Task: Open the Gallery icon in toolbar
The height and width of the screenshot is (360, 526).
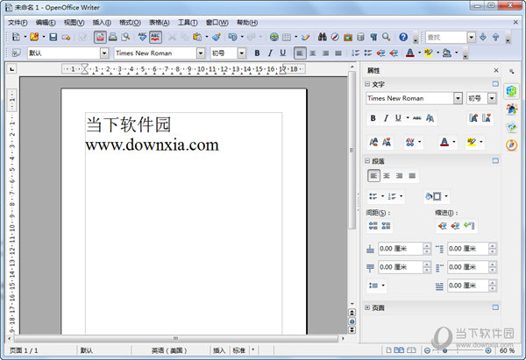Action: pos(348,37)
